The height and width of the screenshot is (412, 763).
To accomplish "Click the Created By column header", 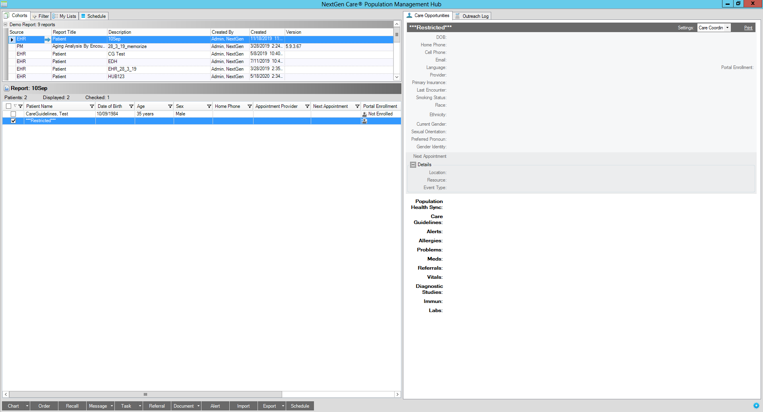I will [230, 32].
